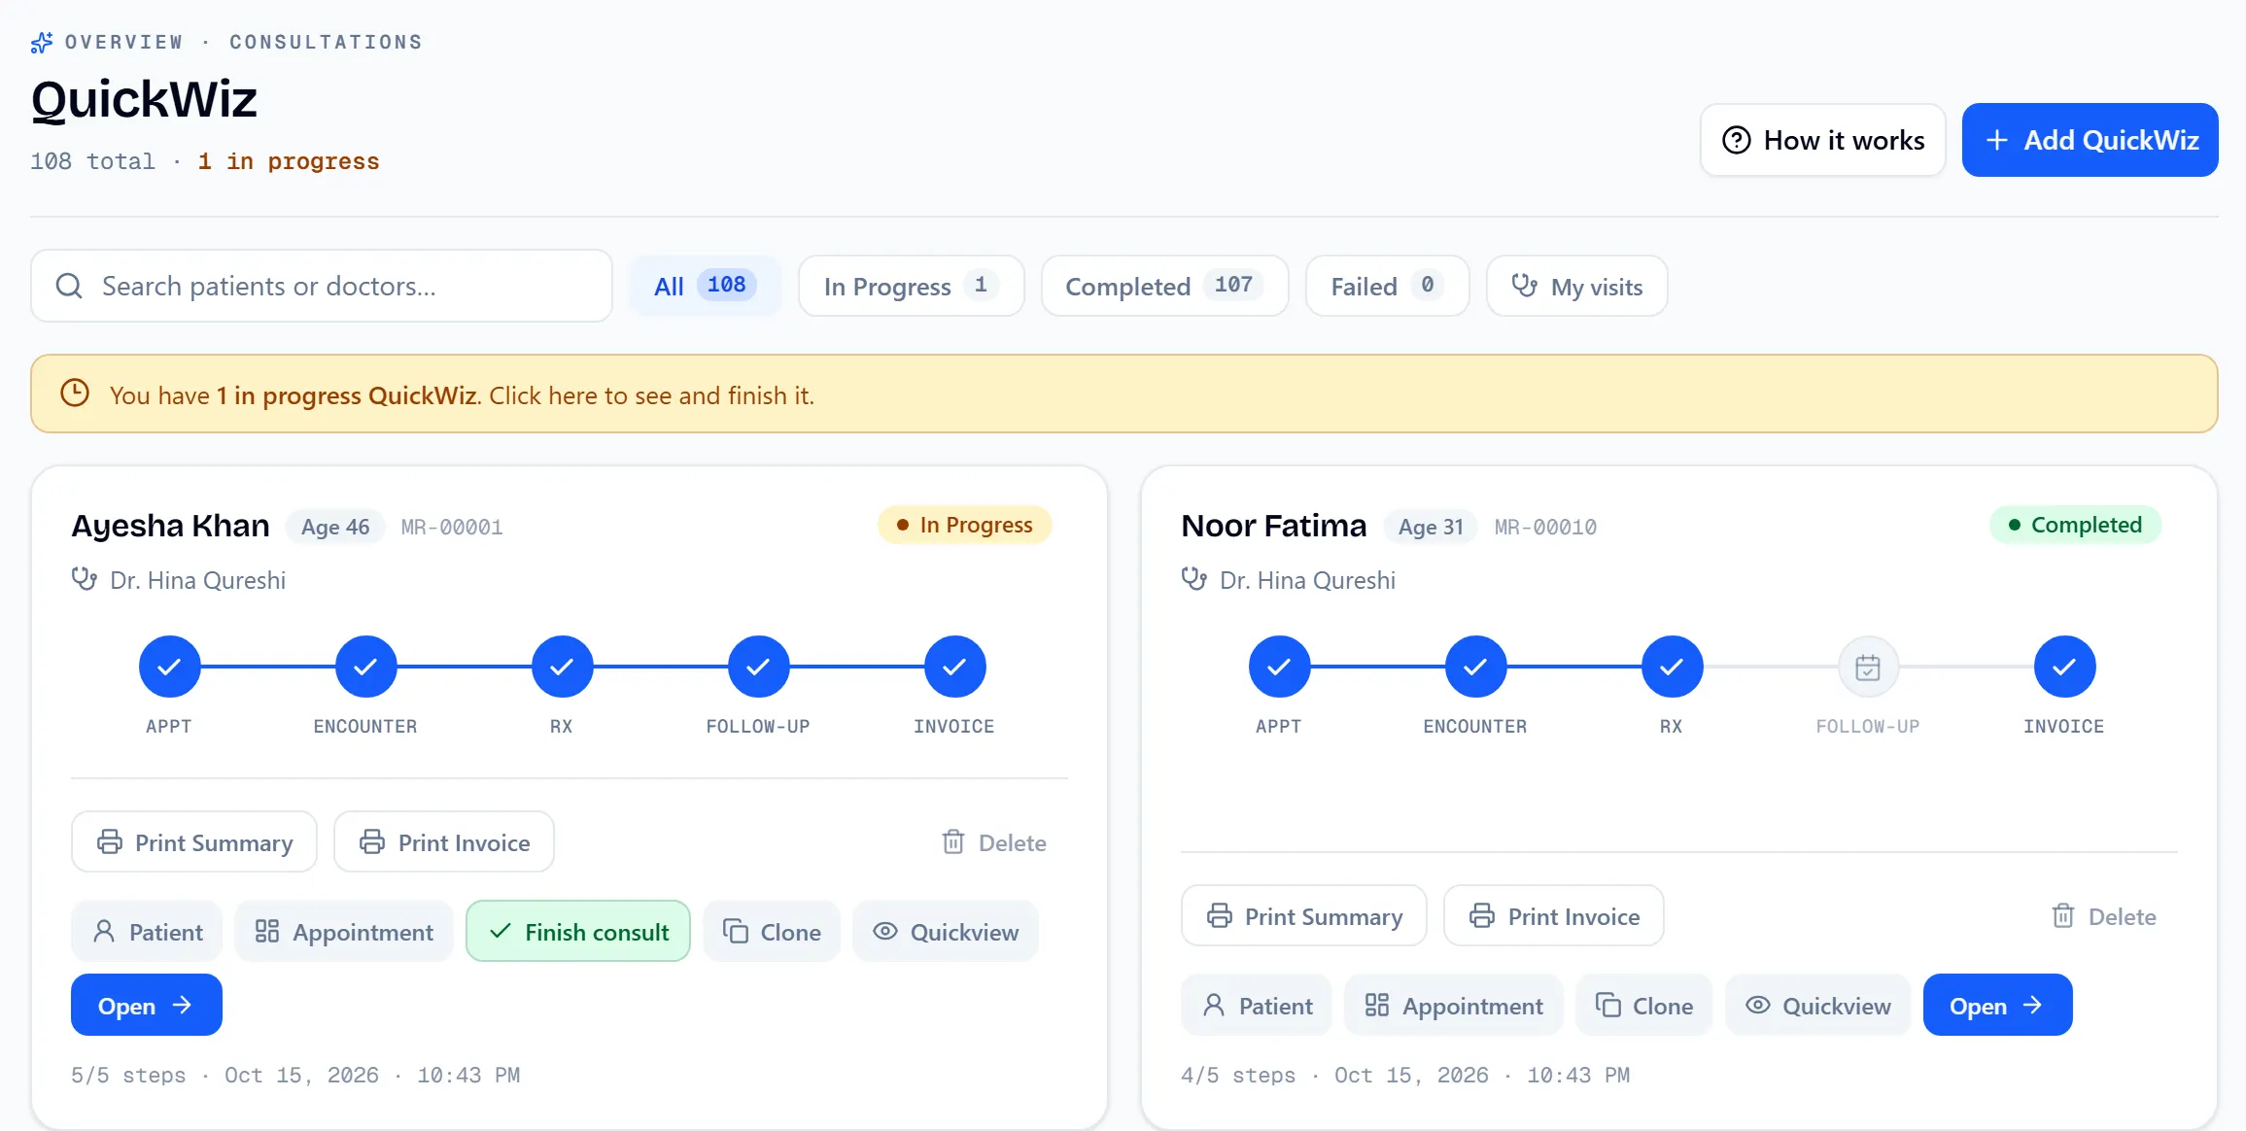Click Finish consult on Ayesha Khan's card
Image resolution: width=2246 pixels, height=1131 pixels.
coord(578,932)
